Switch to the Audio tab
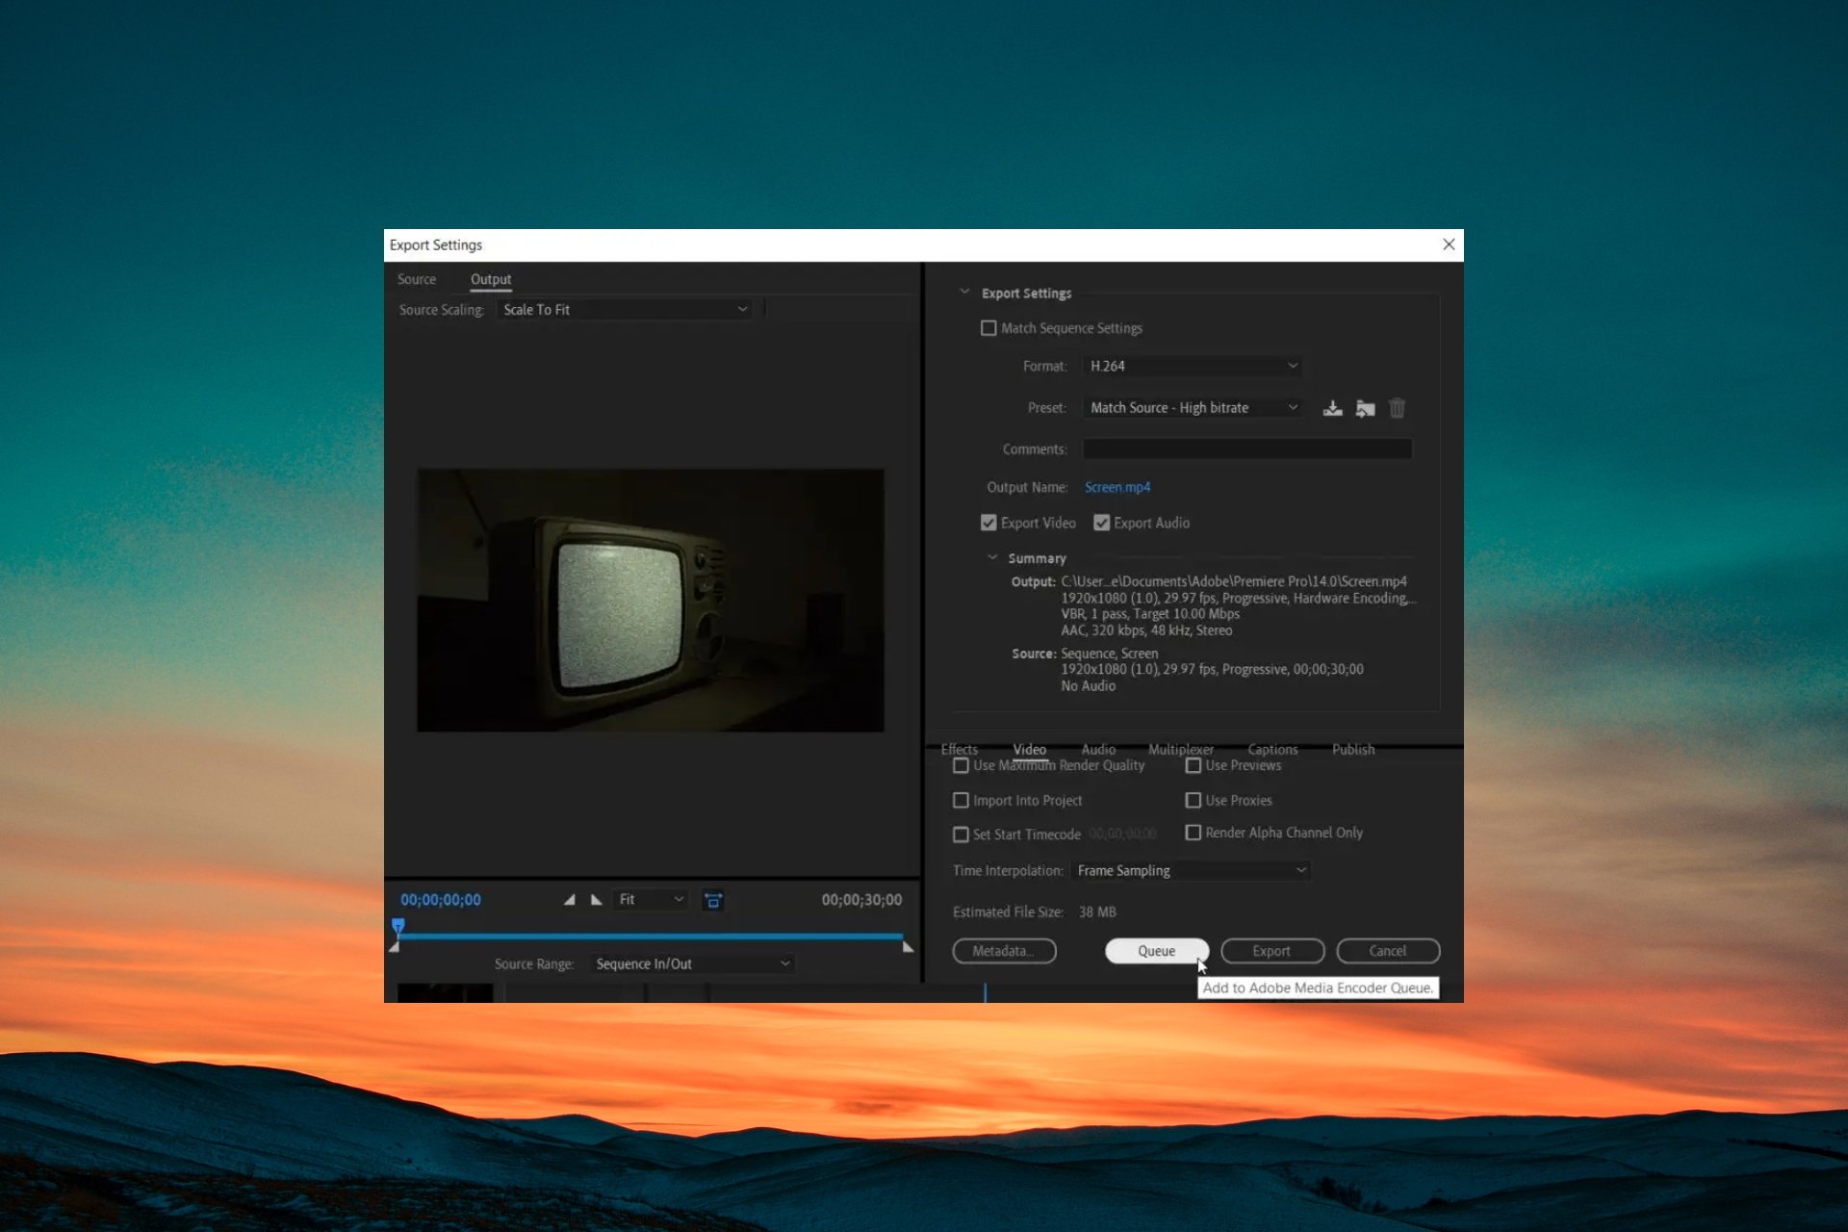Image resolution: width=1848 pixels, height=1232 pixels. coord(1098,749)
